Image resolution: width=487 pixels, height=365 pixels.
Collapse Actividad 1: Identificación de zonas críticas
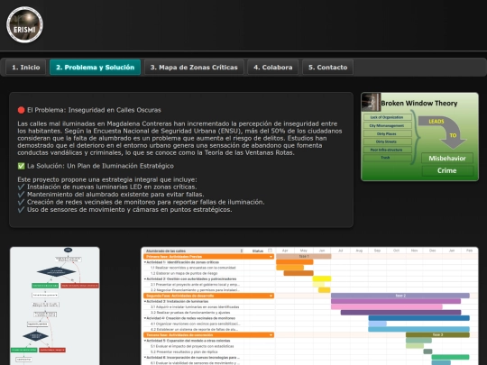pyautogui.click(x=145, y=262)
